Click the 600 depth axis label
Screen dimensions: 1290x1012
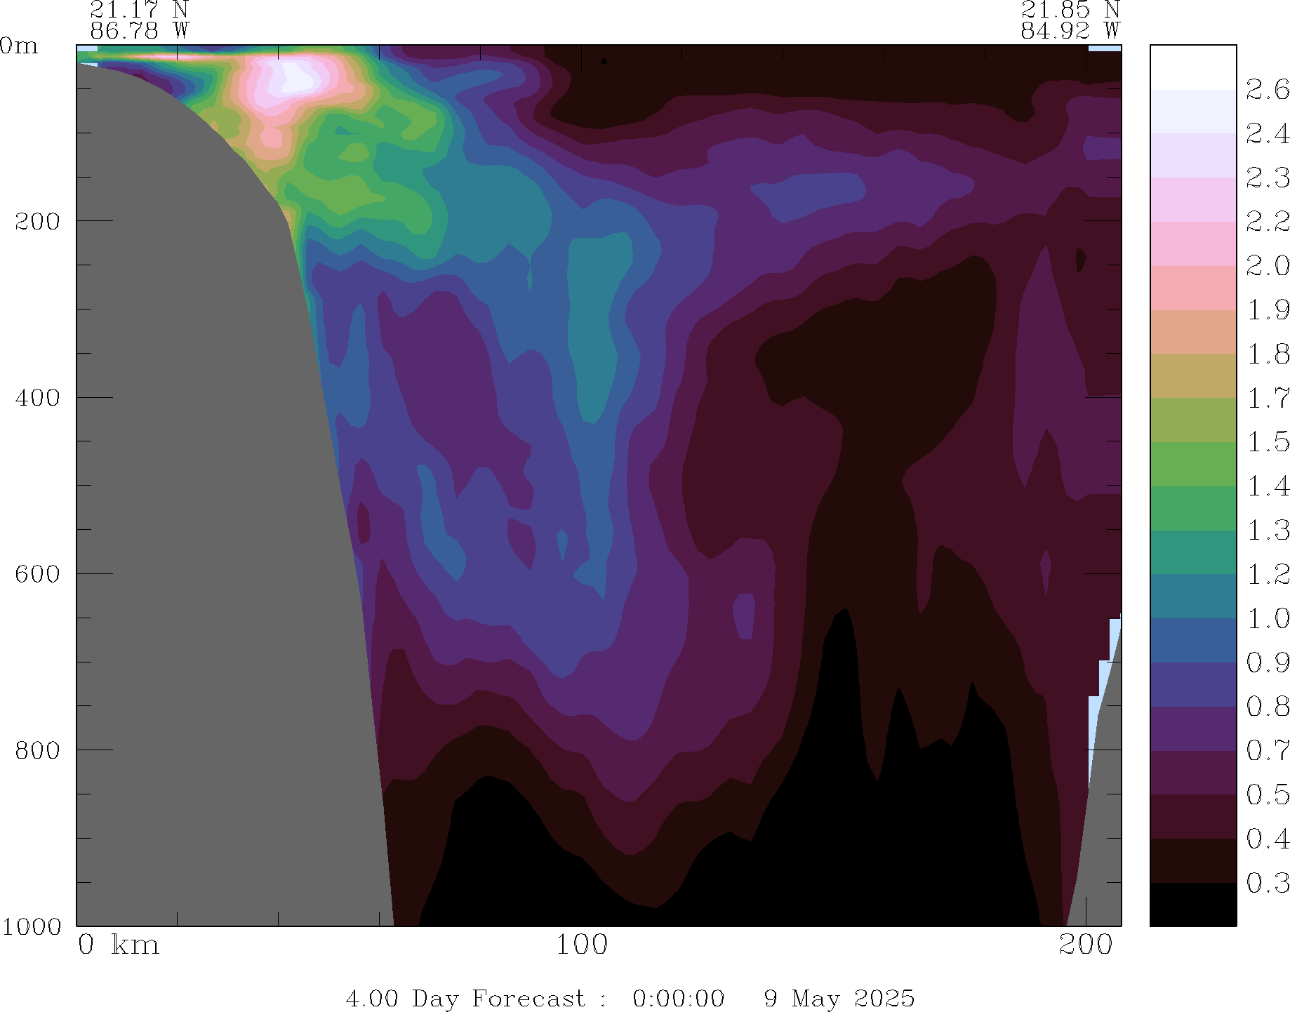[x=37, y=573]
